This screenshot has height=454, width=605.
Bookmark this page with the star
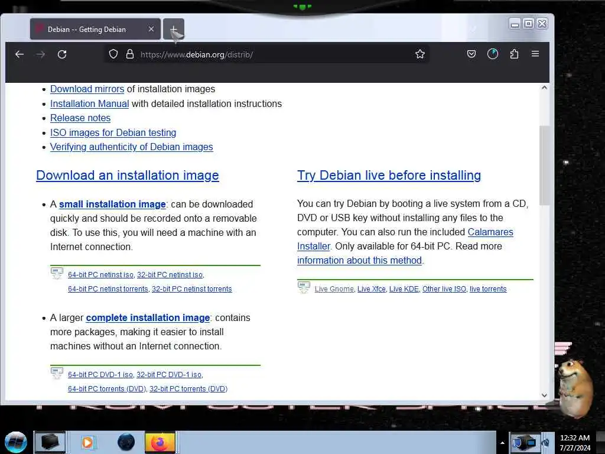tap(420, 54)
